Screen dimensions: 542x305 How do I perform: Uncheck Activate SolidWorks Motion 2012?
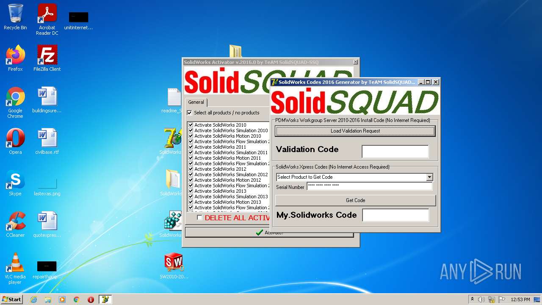(x=191, y=180)
